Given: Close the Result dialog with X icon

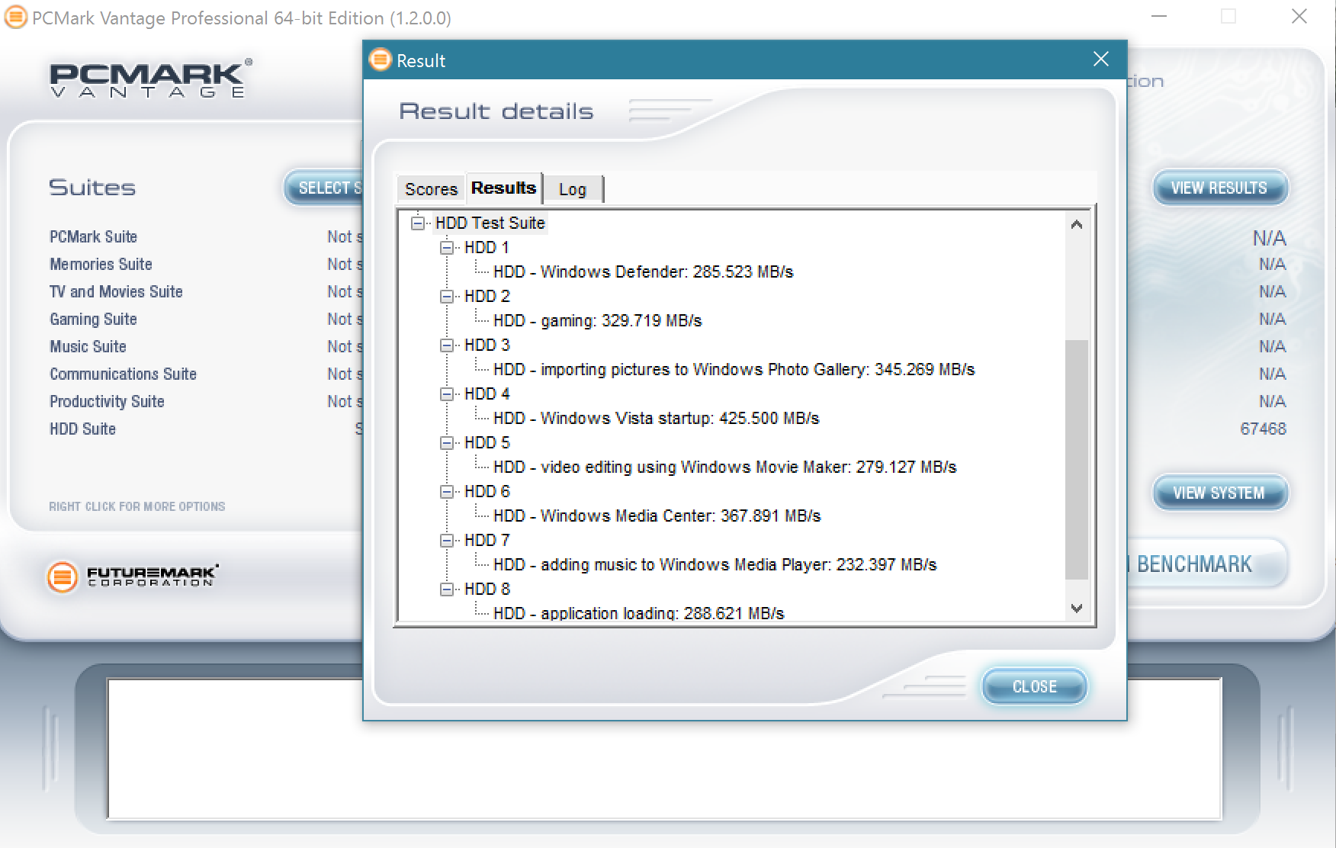Looking at the screenshot, I should tap(1100, 59).
